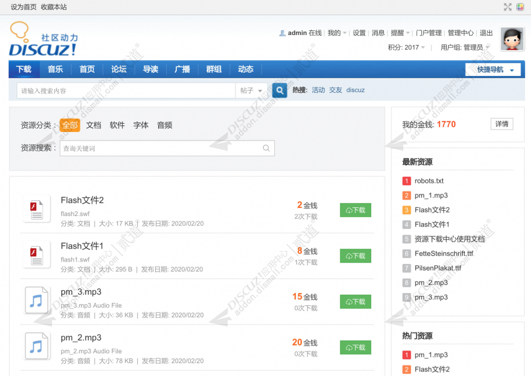Open Flash文件2 in 热门资源

[x=432, y=369]
